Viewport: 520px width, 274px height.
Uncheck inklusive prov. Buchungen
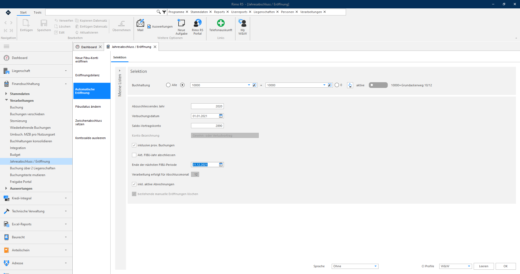134,145
